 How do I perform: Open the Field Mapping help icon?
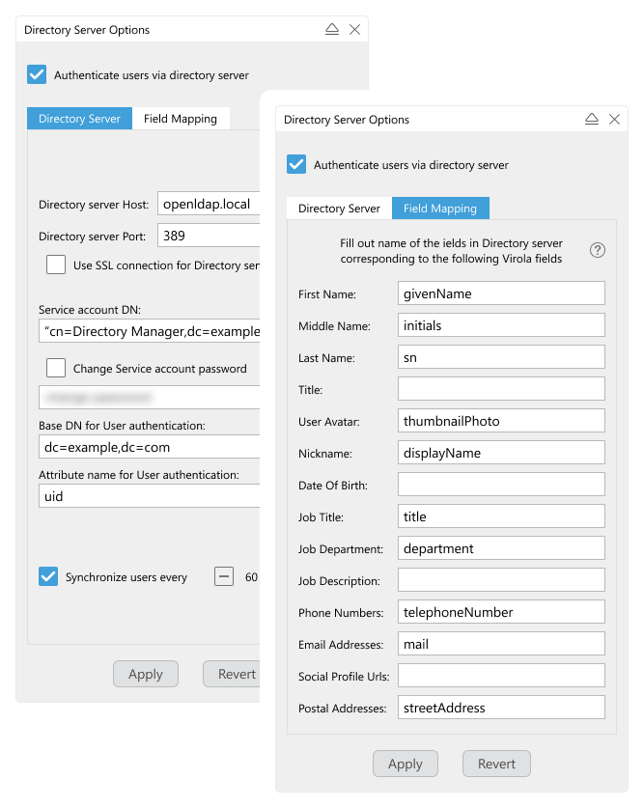coord(597,249)
